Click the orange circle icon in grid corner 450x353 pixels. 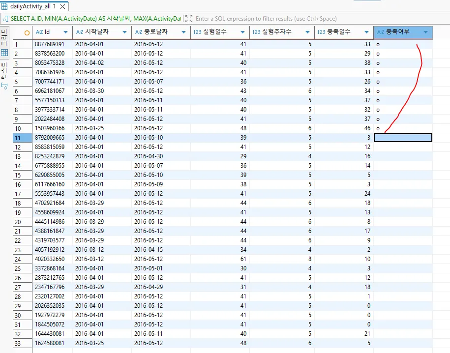coord(27,32)
